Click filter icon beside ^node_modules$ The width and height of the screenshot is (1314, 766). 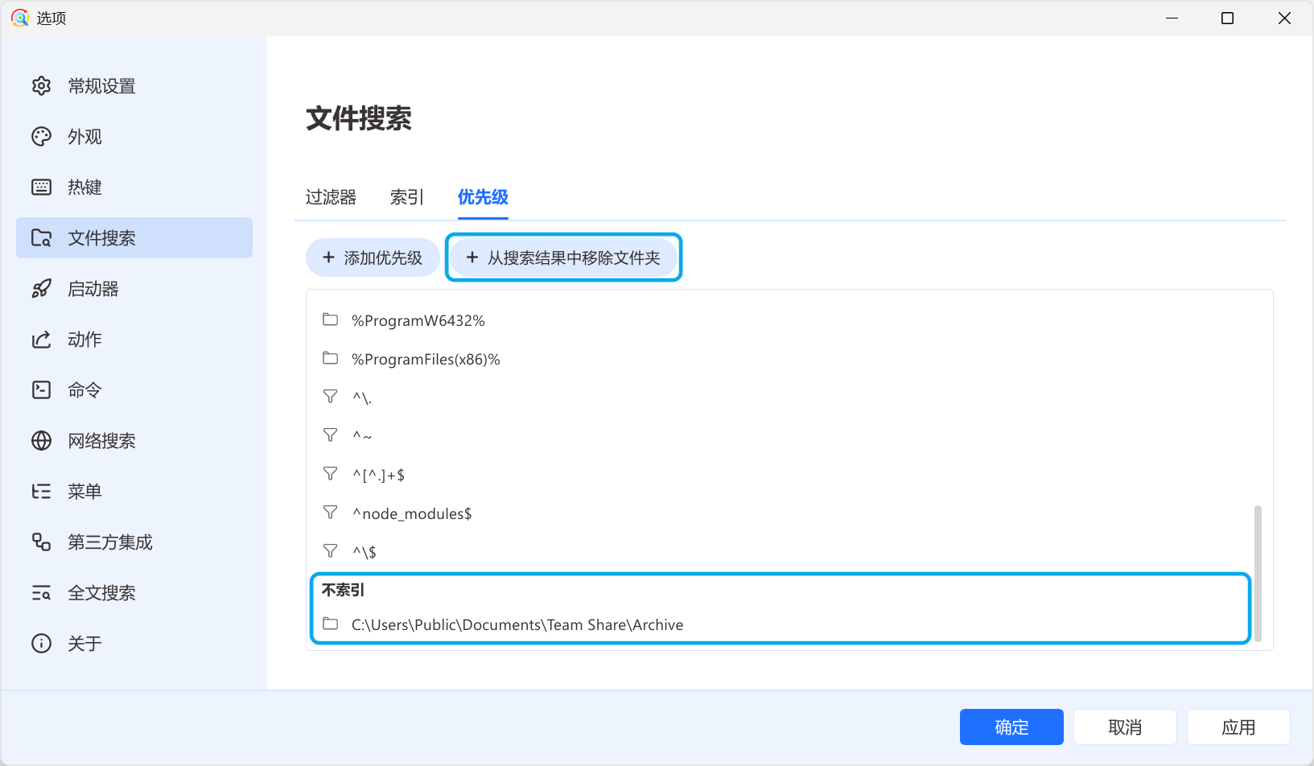pyautogui.click(x=330, y=513)
